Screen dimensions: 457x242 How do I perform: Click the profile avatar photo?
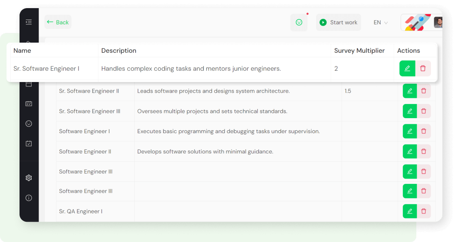click(x=438, y=22)
